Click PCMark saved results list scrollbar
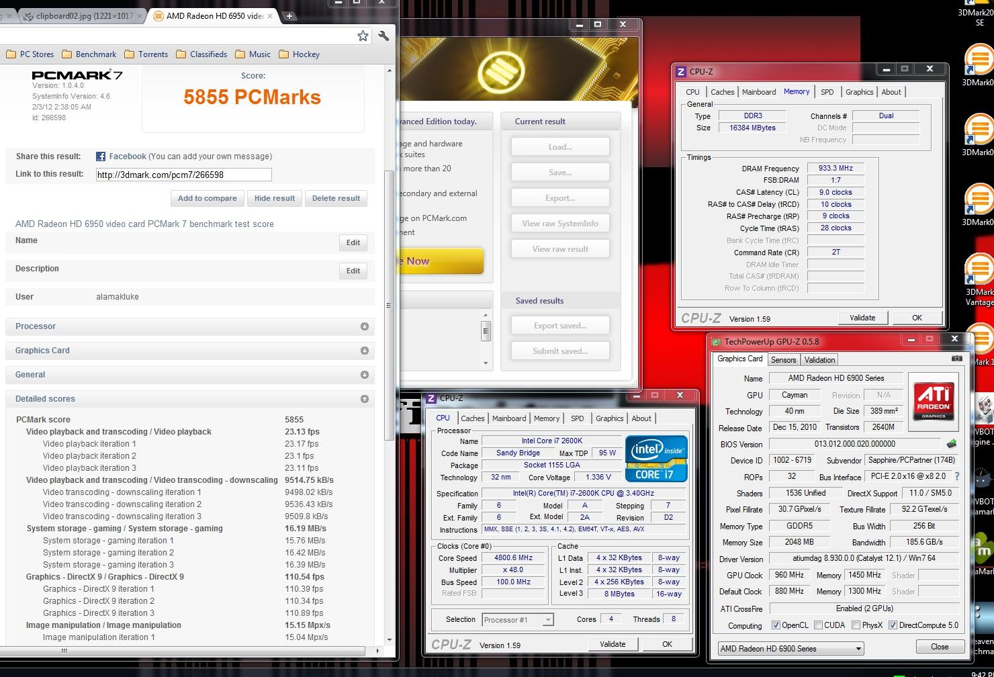Image resolution: width=994 pixels, height=677 pixels. (486, 331)
